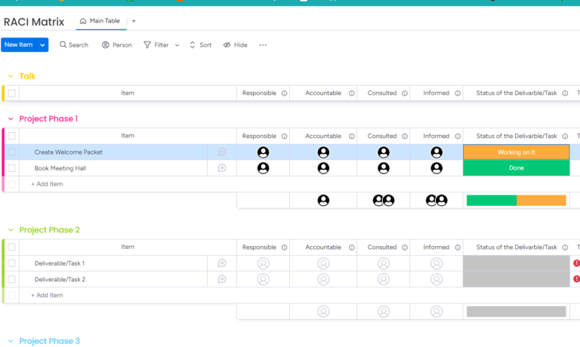Click the Person filter icon
This screenshot has width=580, height=347.
tap(106, 45)
